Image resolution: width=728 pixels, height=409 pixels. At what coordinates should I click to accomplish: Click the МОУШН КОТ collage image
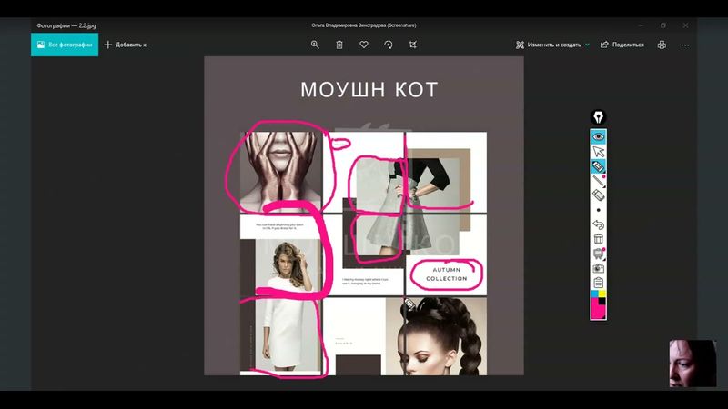[364, 216]
